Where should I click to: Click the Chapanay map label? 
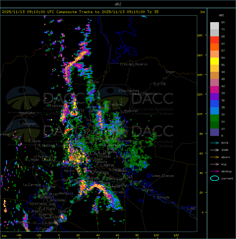110,152
